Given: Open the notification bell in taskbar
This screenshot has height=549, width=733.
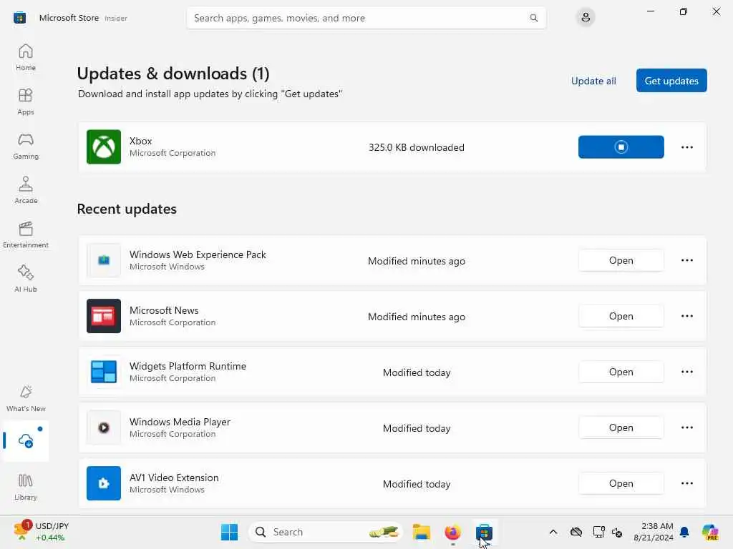Looking at the screenshot, I should pos(684,532).
